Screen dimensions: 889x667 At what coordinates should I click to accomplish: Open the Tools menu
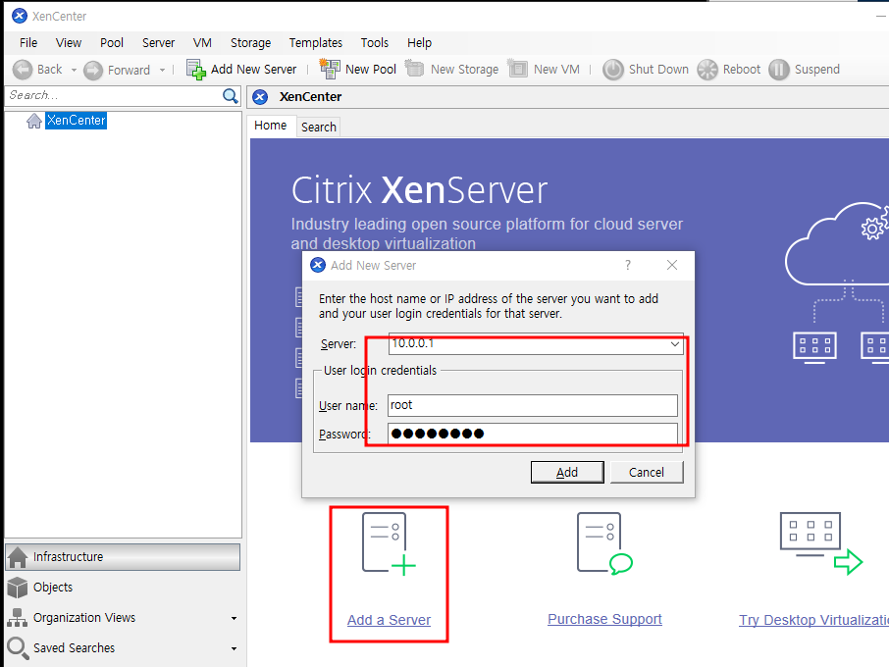pos(375,43)
